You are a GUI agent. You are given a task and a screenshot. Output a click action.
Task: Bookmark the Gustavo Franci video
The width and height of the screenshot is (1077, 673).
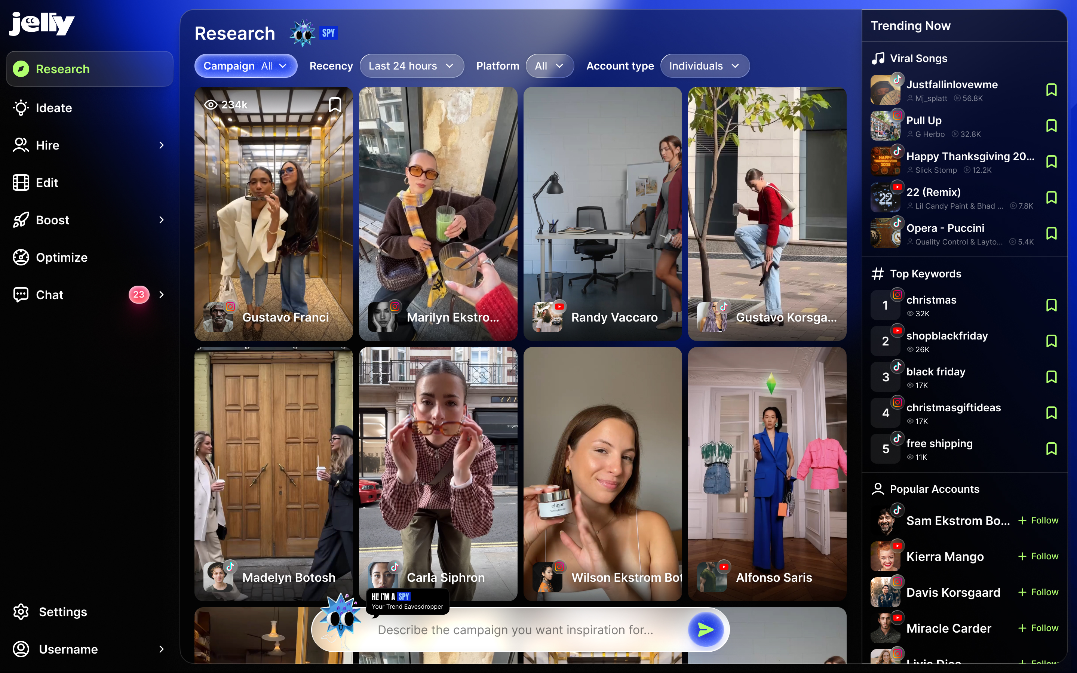pyautogui.click(x=335, y=105)
